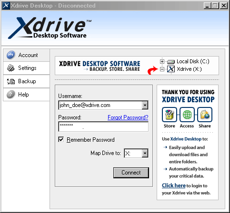Click the 'Share' label under icon
The height and width of the screenshot is (213, 230).
click(205, 126)
